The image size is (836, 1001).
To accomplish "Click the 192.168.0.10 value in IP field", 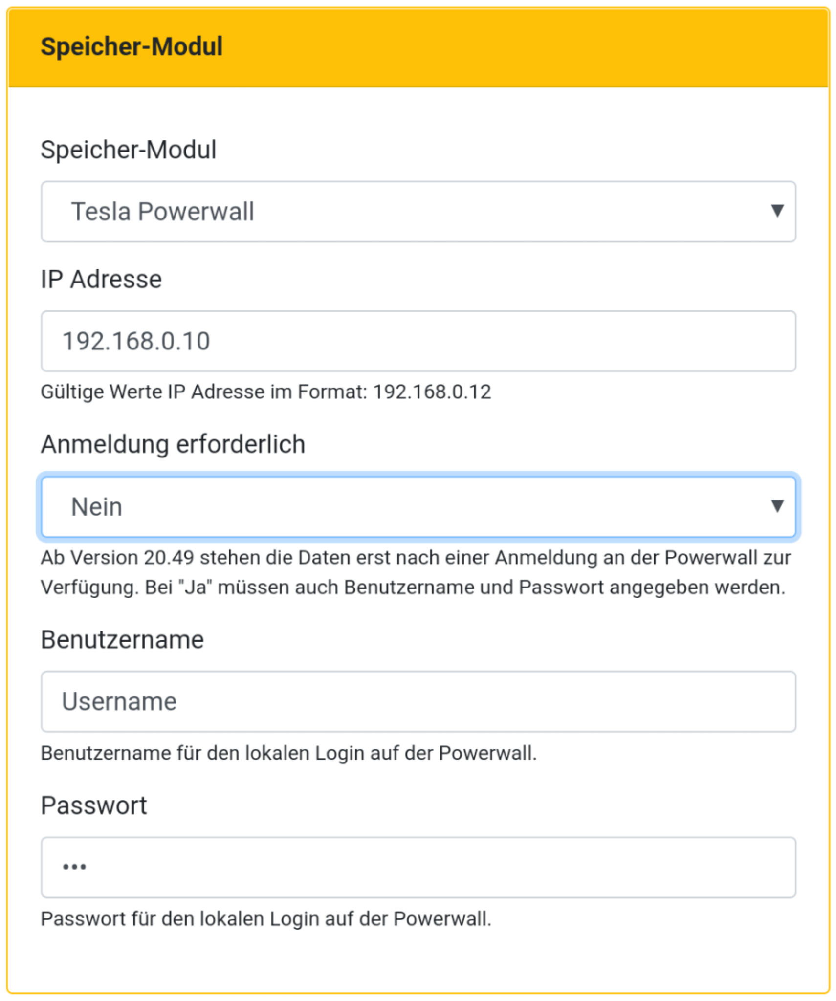I will click(136, 341).
